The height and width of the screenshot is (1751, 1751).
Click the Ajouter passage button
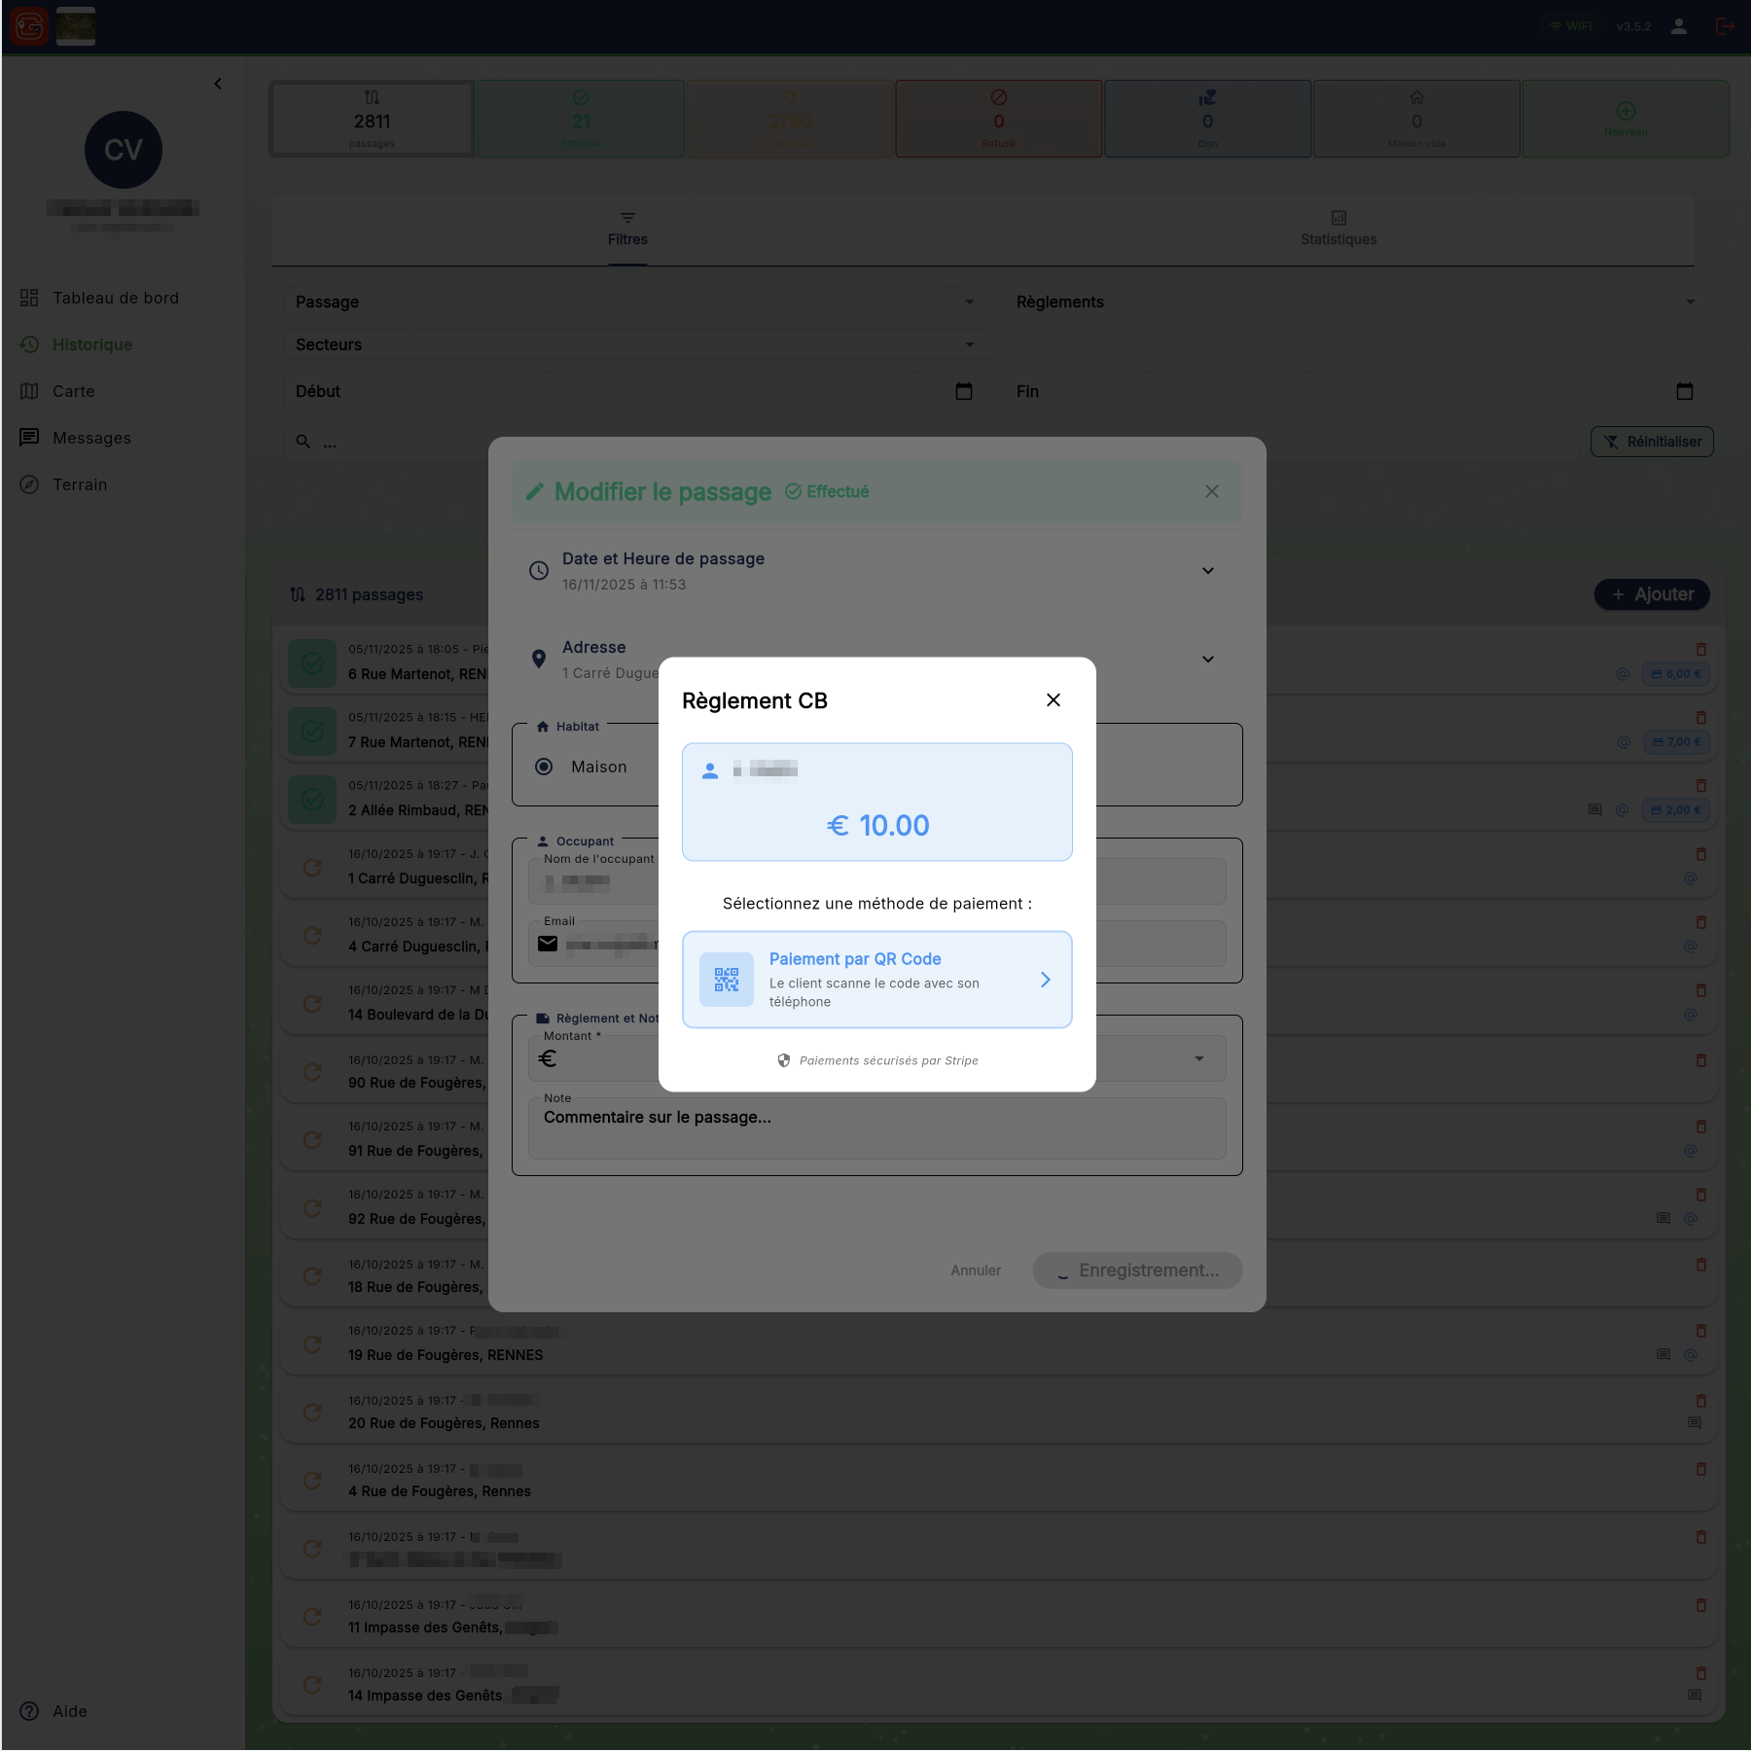(x=1651, y=595)
